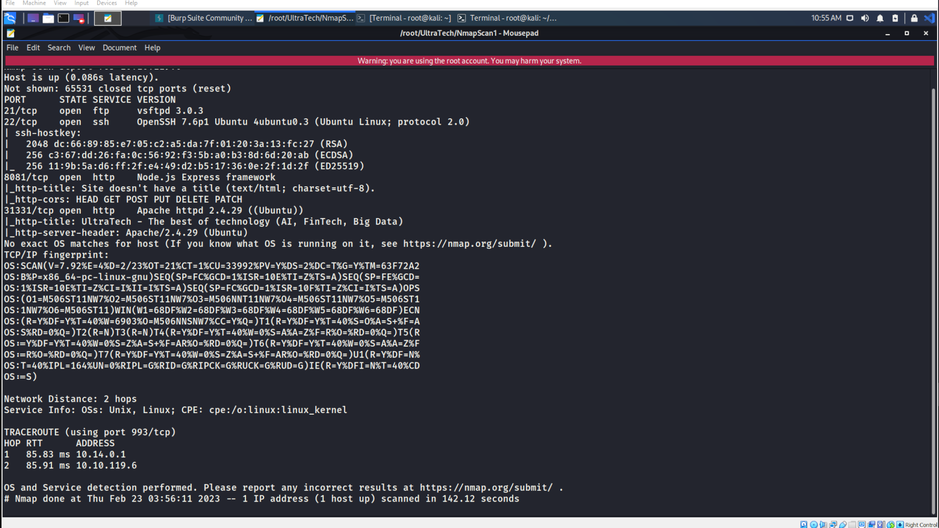This screenshot has height=528, width=939.
Task: Click the USB devices status icon
Action: (843, 524)
